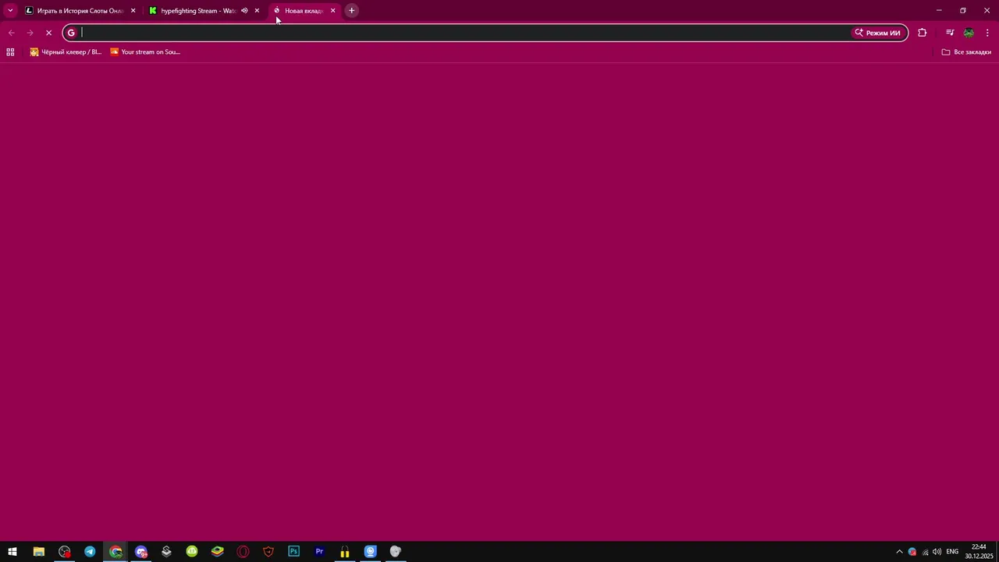Open the apps grid in bookmarks bar

[x=10, y=52]
